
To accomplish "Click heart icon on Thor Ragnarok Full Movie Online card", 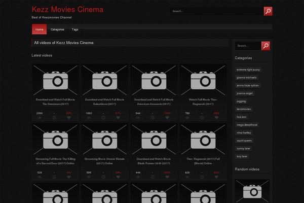I will pos(216,177).
